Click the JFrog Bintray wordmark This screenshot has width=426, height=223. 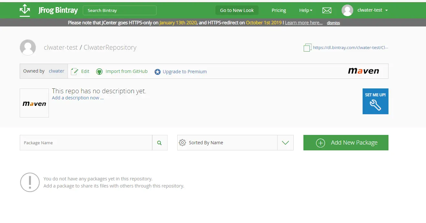[x=58, y=10]
